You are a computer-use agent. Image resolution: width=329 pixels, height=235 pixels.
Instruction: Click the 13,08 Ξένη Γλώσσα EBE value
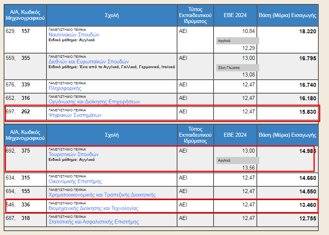(x=248, y=75)
